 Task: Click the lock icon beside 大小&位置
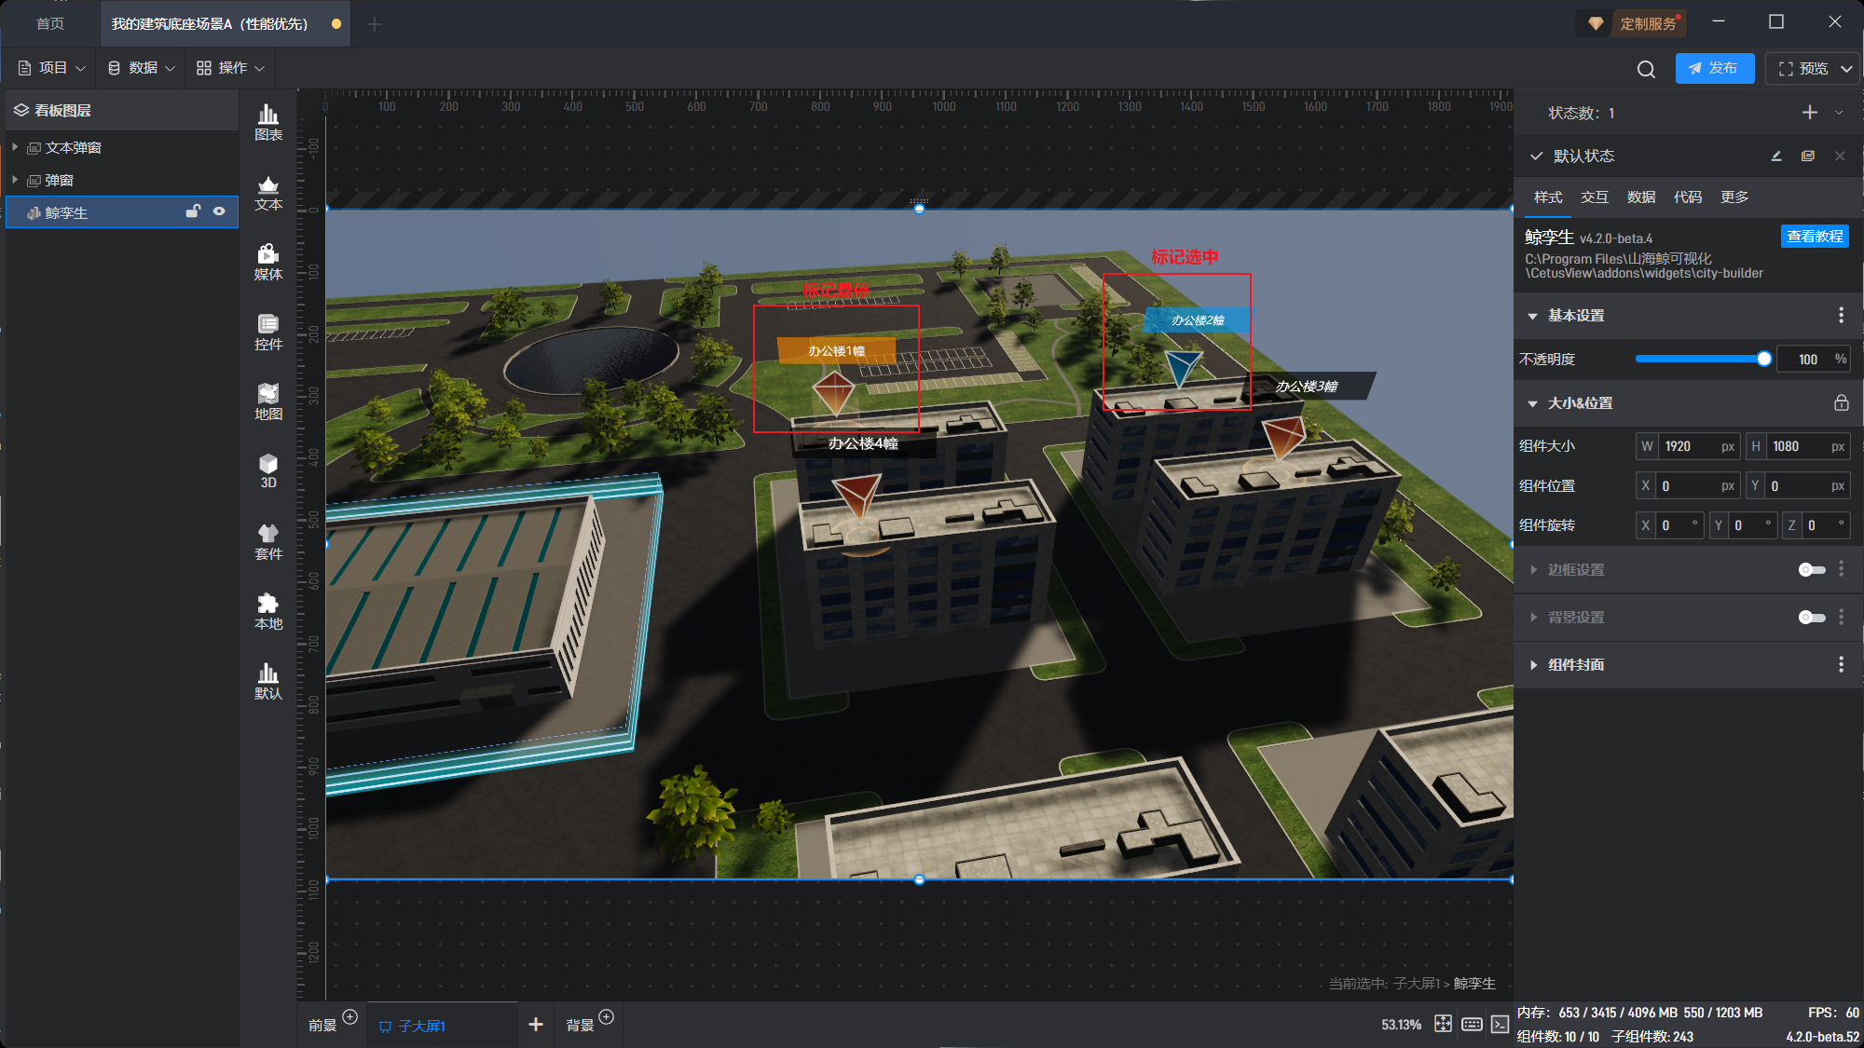click(x=1841, y=402)
